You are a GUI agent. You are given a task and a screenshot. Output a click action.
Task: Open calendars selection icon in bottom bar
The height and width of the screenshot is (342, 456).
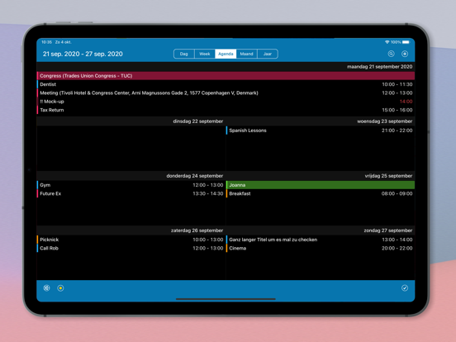point(46,288)
